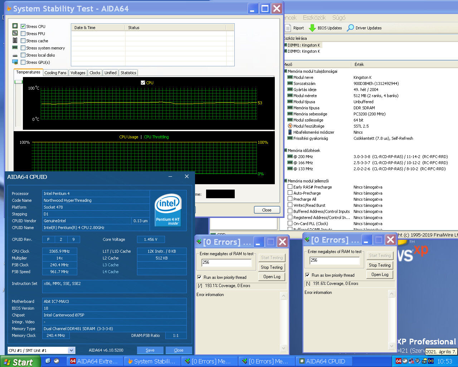Click System Stabili... taskbar button
The height and width of the screenshot is (367, 458).
tap(152, 361)
